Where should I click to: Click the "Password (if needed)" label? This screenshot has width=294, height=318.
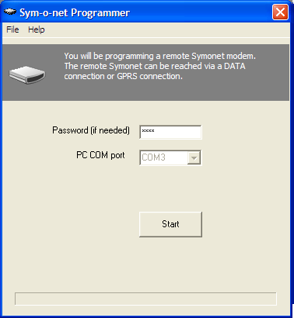click(91, 130)
